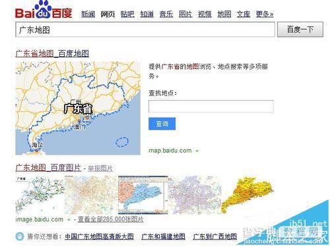
Task: Switch to the 图片 images tab
Action: click(x=185, y=14)
